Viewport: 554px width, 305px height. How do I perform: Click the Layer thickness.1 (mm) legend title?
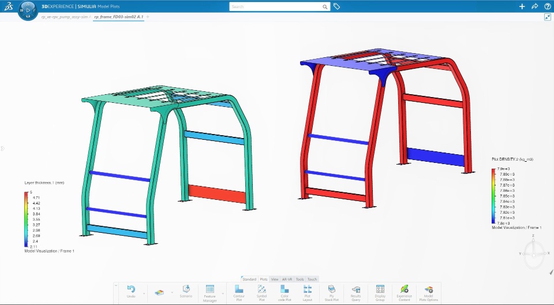(x=44, y=183)
